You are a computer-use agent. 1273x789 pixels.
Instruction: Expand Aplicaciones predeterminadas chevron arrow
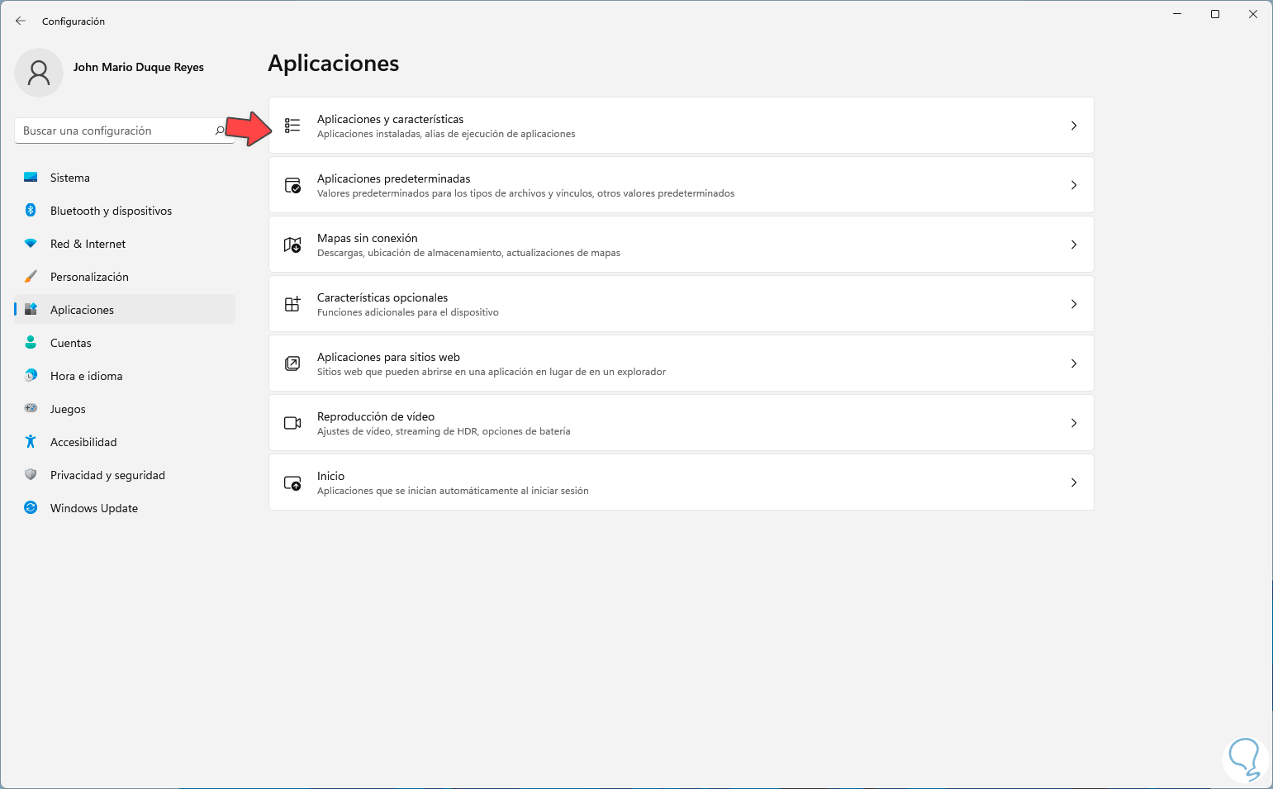tap(1073, 185)
